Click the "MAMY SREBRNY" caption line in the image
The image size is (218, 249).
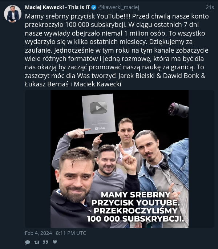click(x=136, y=195)
